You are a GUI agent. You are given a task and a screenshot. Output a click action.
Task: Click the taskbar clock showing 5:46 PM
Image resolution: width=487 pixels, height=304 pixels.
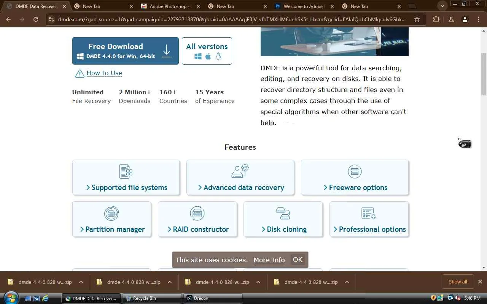(473, 298)
